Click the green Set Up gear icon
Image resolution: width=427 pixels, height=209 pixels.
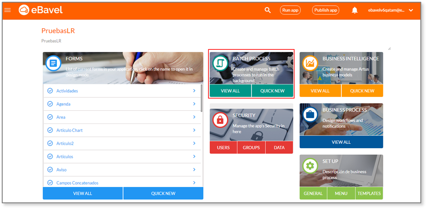point(310,166)
